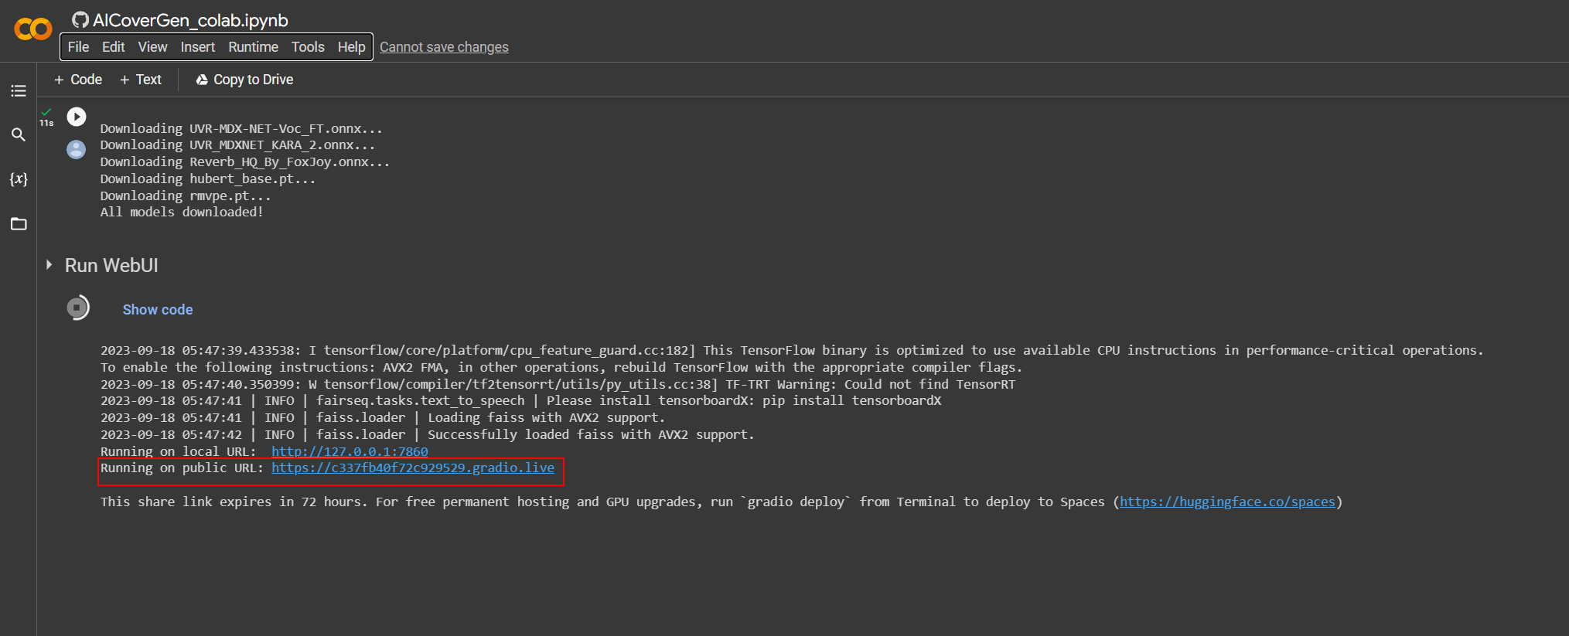This screenshot has width=1569, height=636.
Task: Add a new Code cell
Action: (x=78, y=80)
